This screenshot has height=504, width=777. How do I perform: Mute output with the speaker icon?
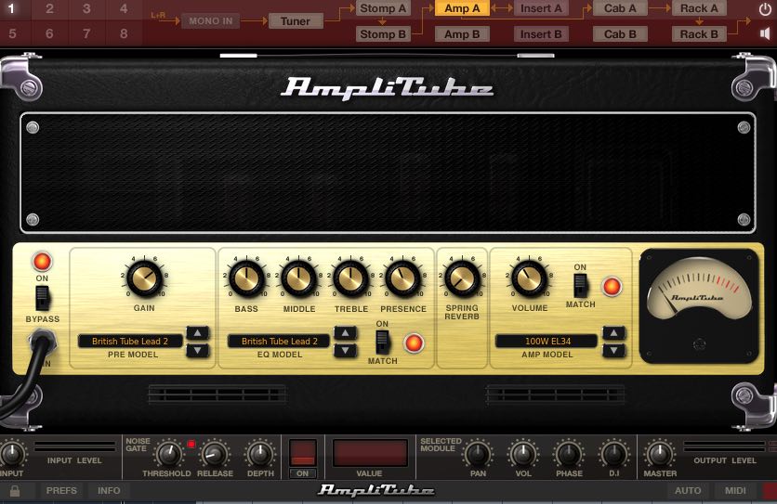tap(765, 34)
